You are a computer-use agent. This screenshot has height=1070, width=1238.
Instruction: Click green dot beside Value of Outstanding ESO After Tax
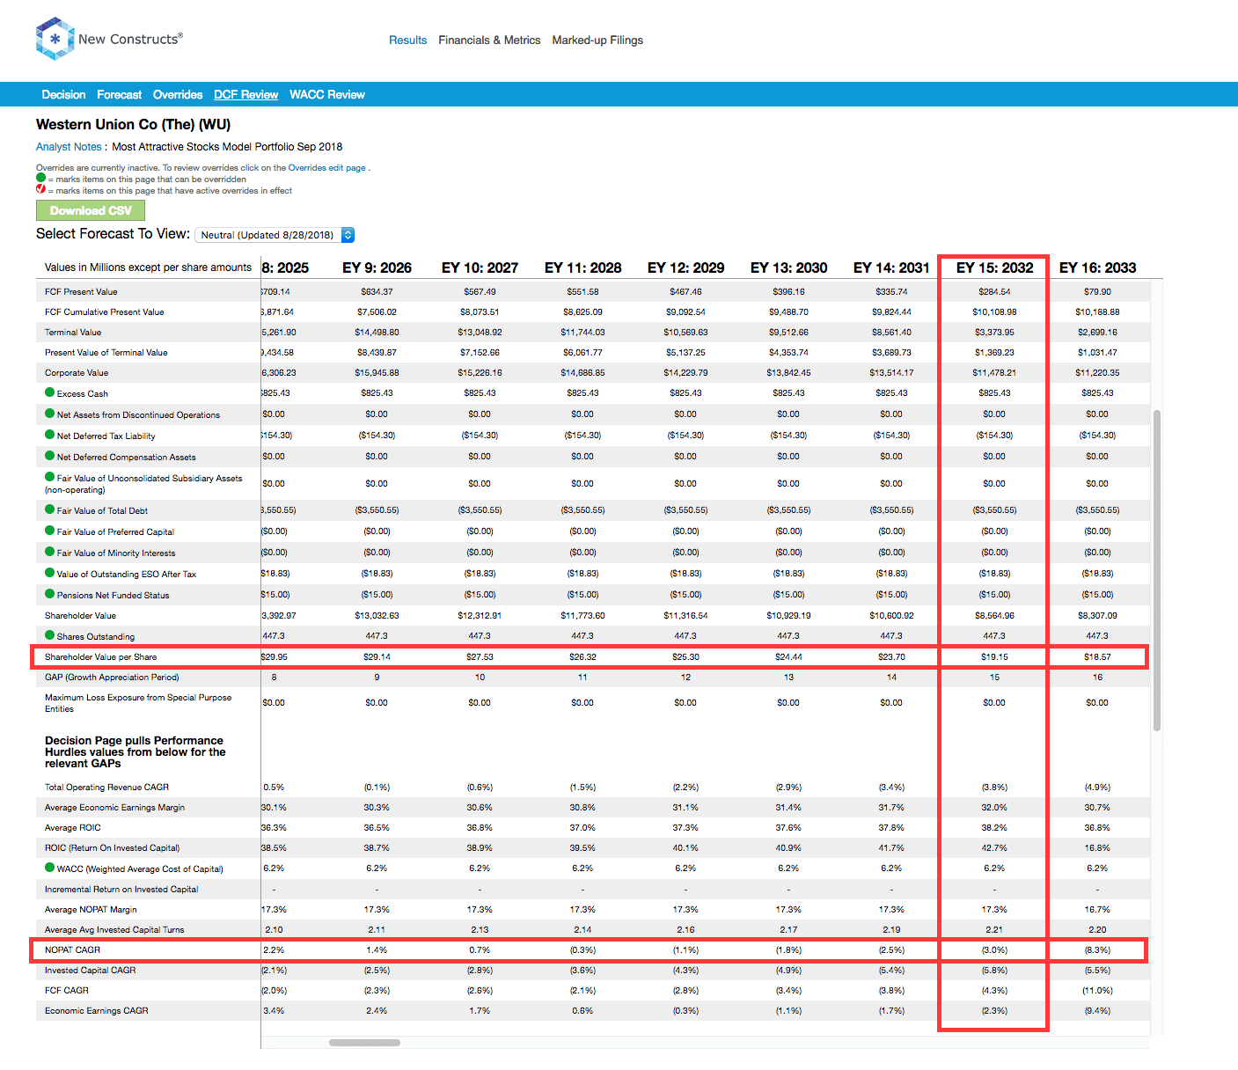(50, 573)
